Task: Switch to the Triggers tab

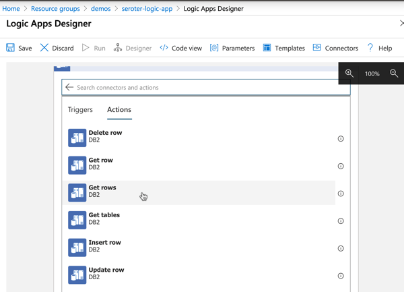Action: 80,109
